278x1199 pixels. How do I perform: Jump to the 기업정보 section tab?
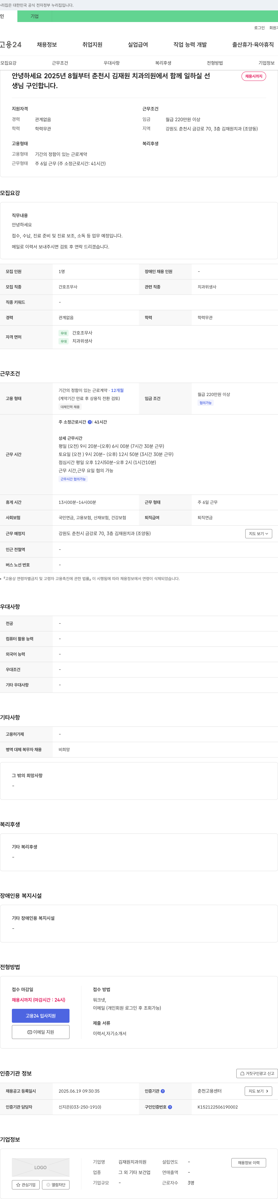coord(266,63)
